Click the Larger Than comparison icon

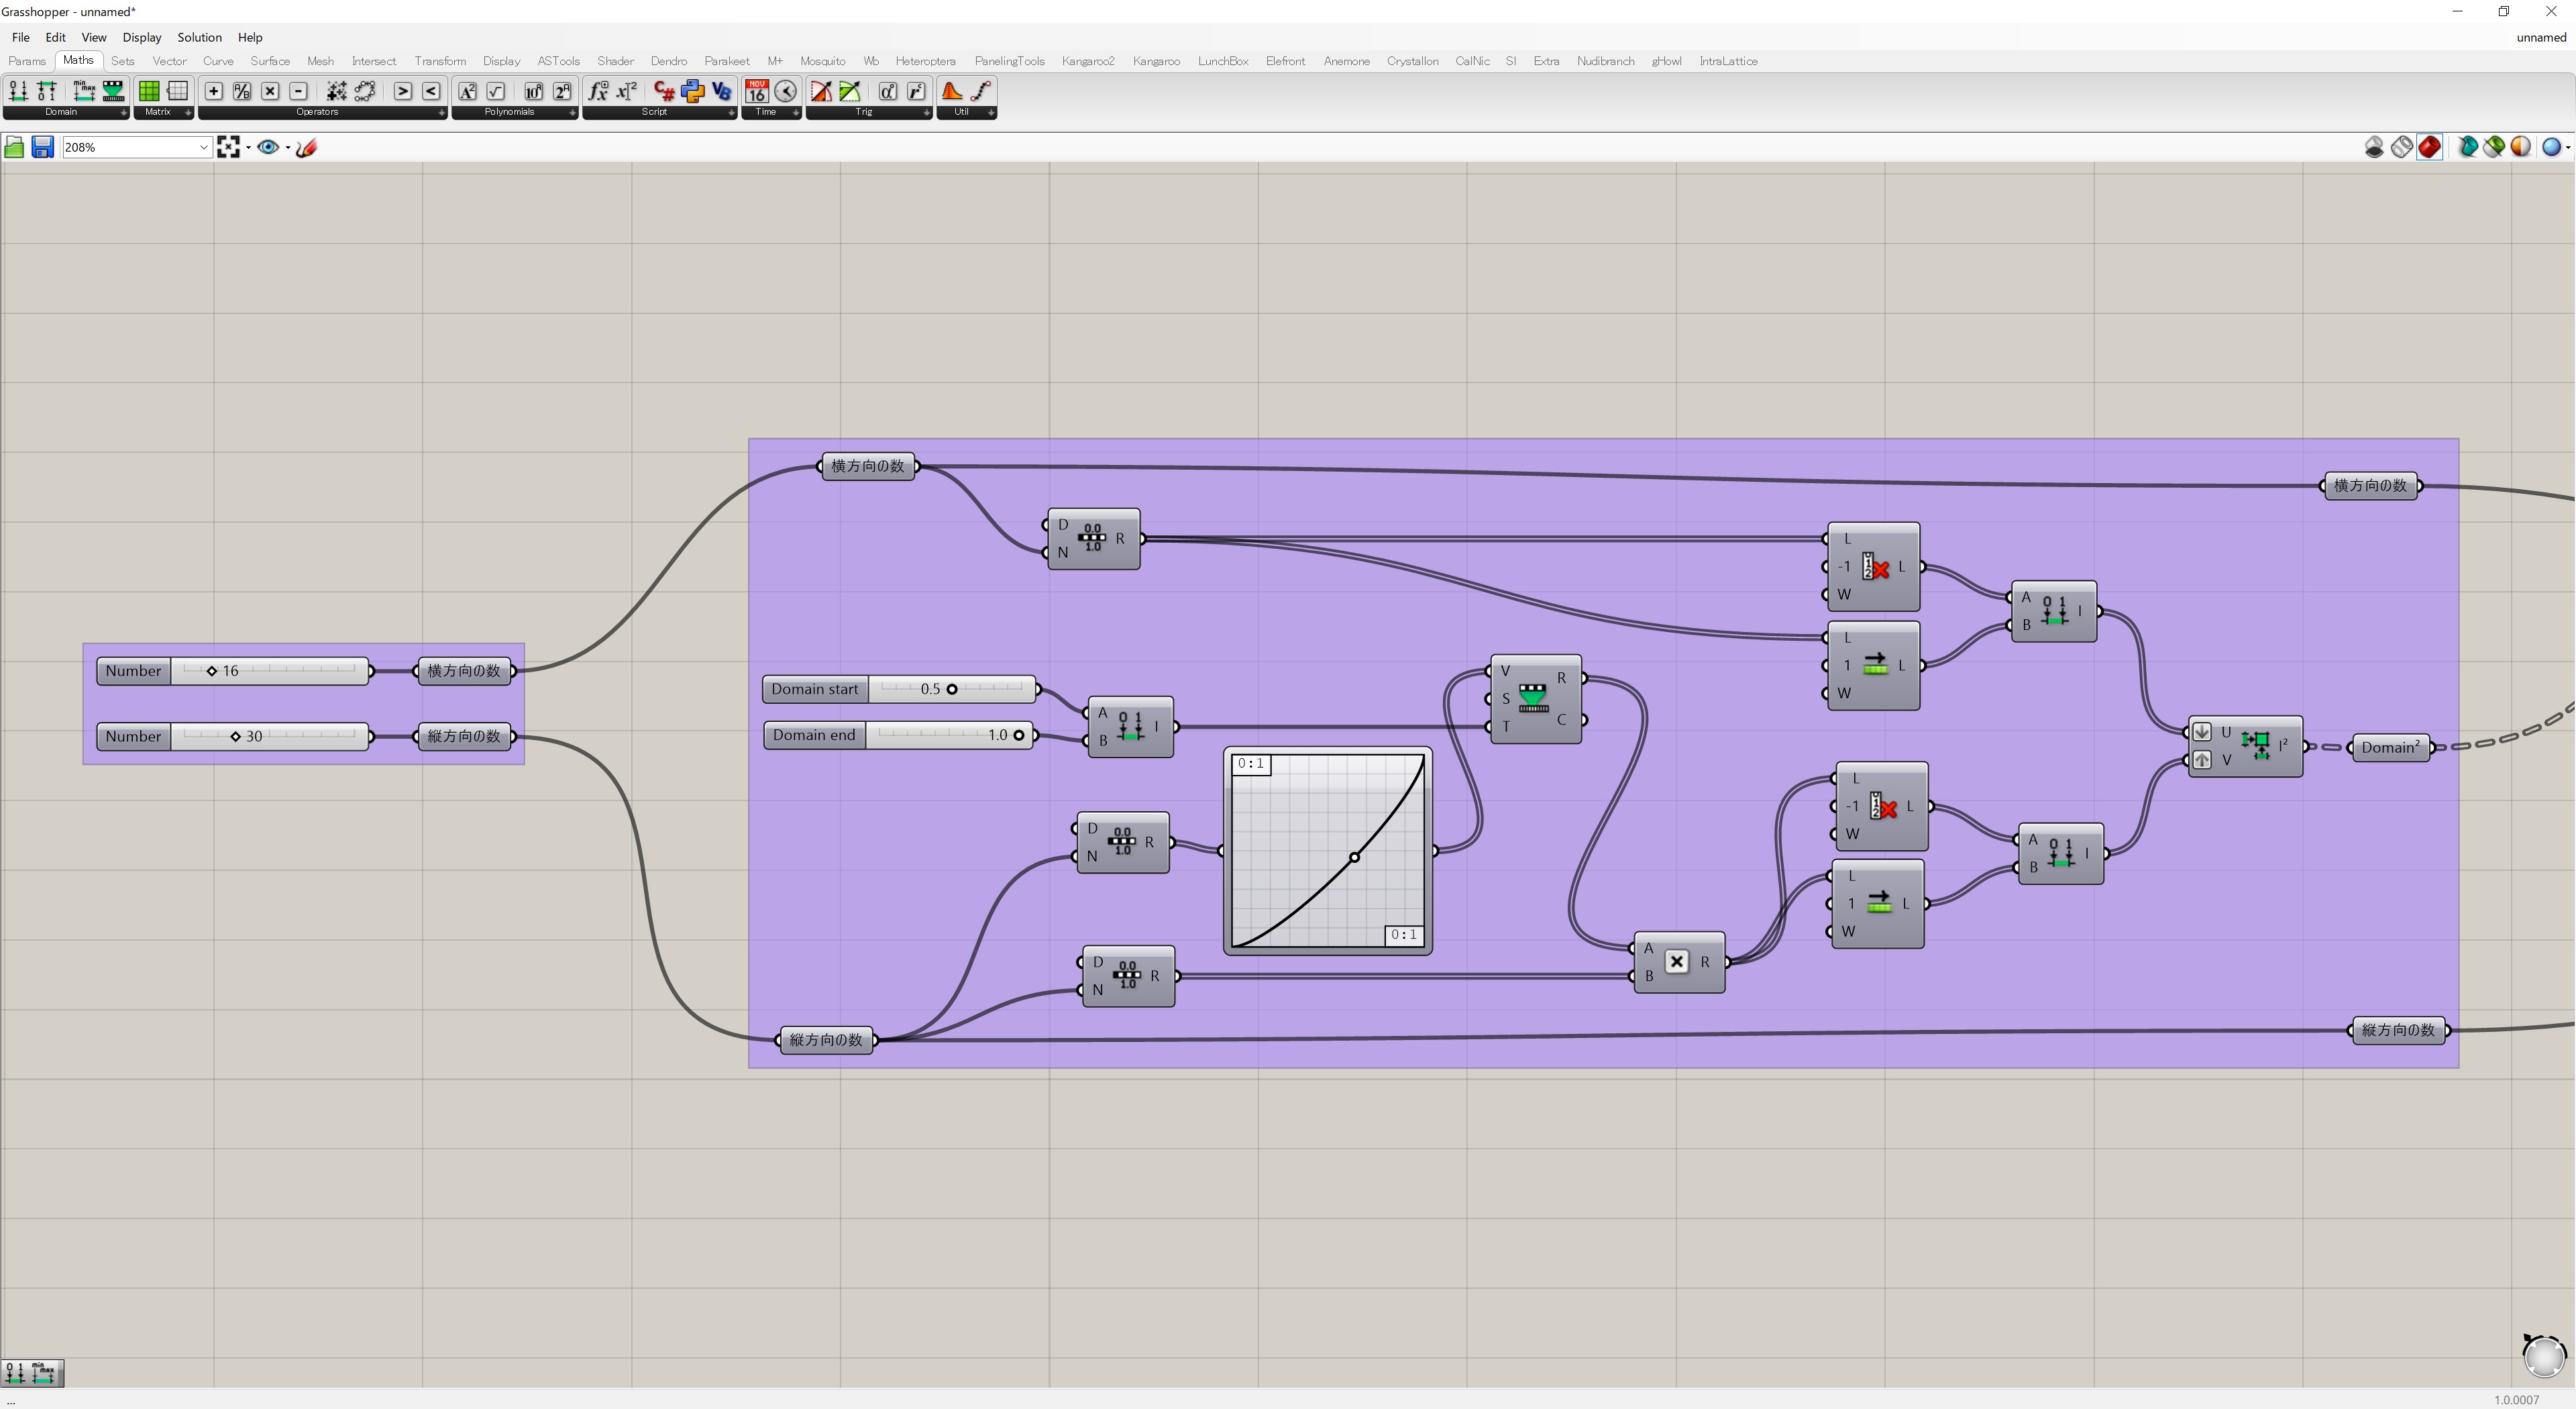[402, 92]
